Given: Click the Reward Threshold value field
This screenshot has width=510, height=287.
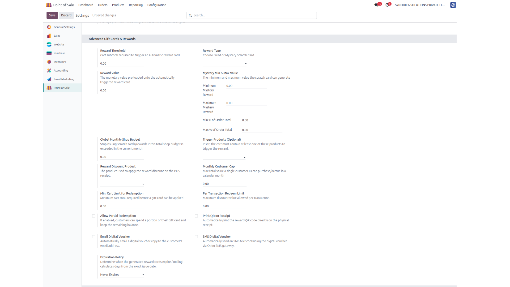Looking at the screenshot, I should (122, 64).
